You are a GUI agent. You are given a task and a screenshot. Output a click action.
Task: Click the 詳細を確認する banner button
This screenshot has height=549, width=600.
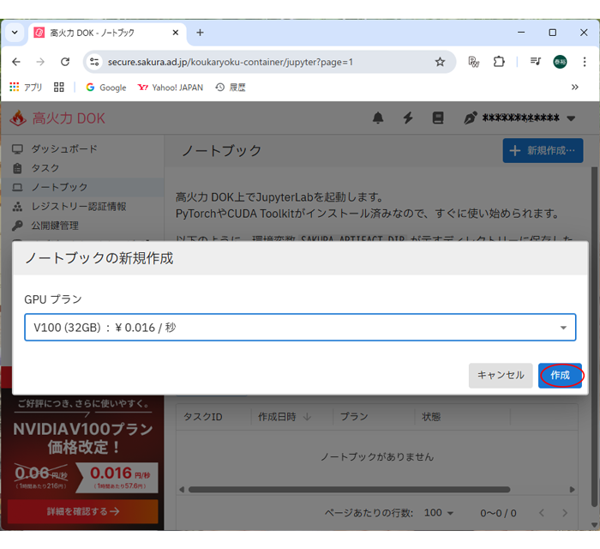click(x=82, y=511)
